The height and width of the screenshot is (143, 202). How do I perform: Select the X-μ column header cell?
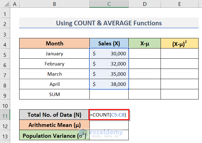(x=144, y=44)
